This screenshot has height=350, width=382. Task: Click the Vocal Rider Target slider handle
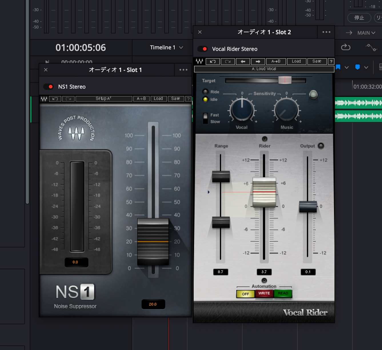click(285, 81)
